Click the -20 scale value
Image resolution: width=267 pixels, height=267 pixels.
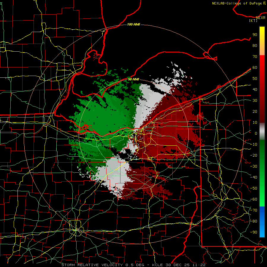(254, 155)
